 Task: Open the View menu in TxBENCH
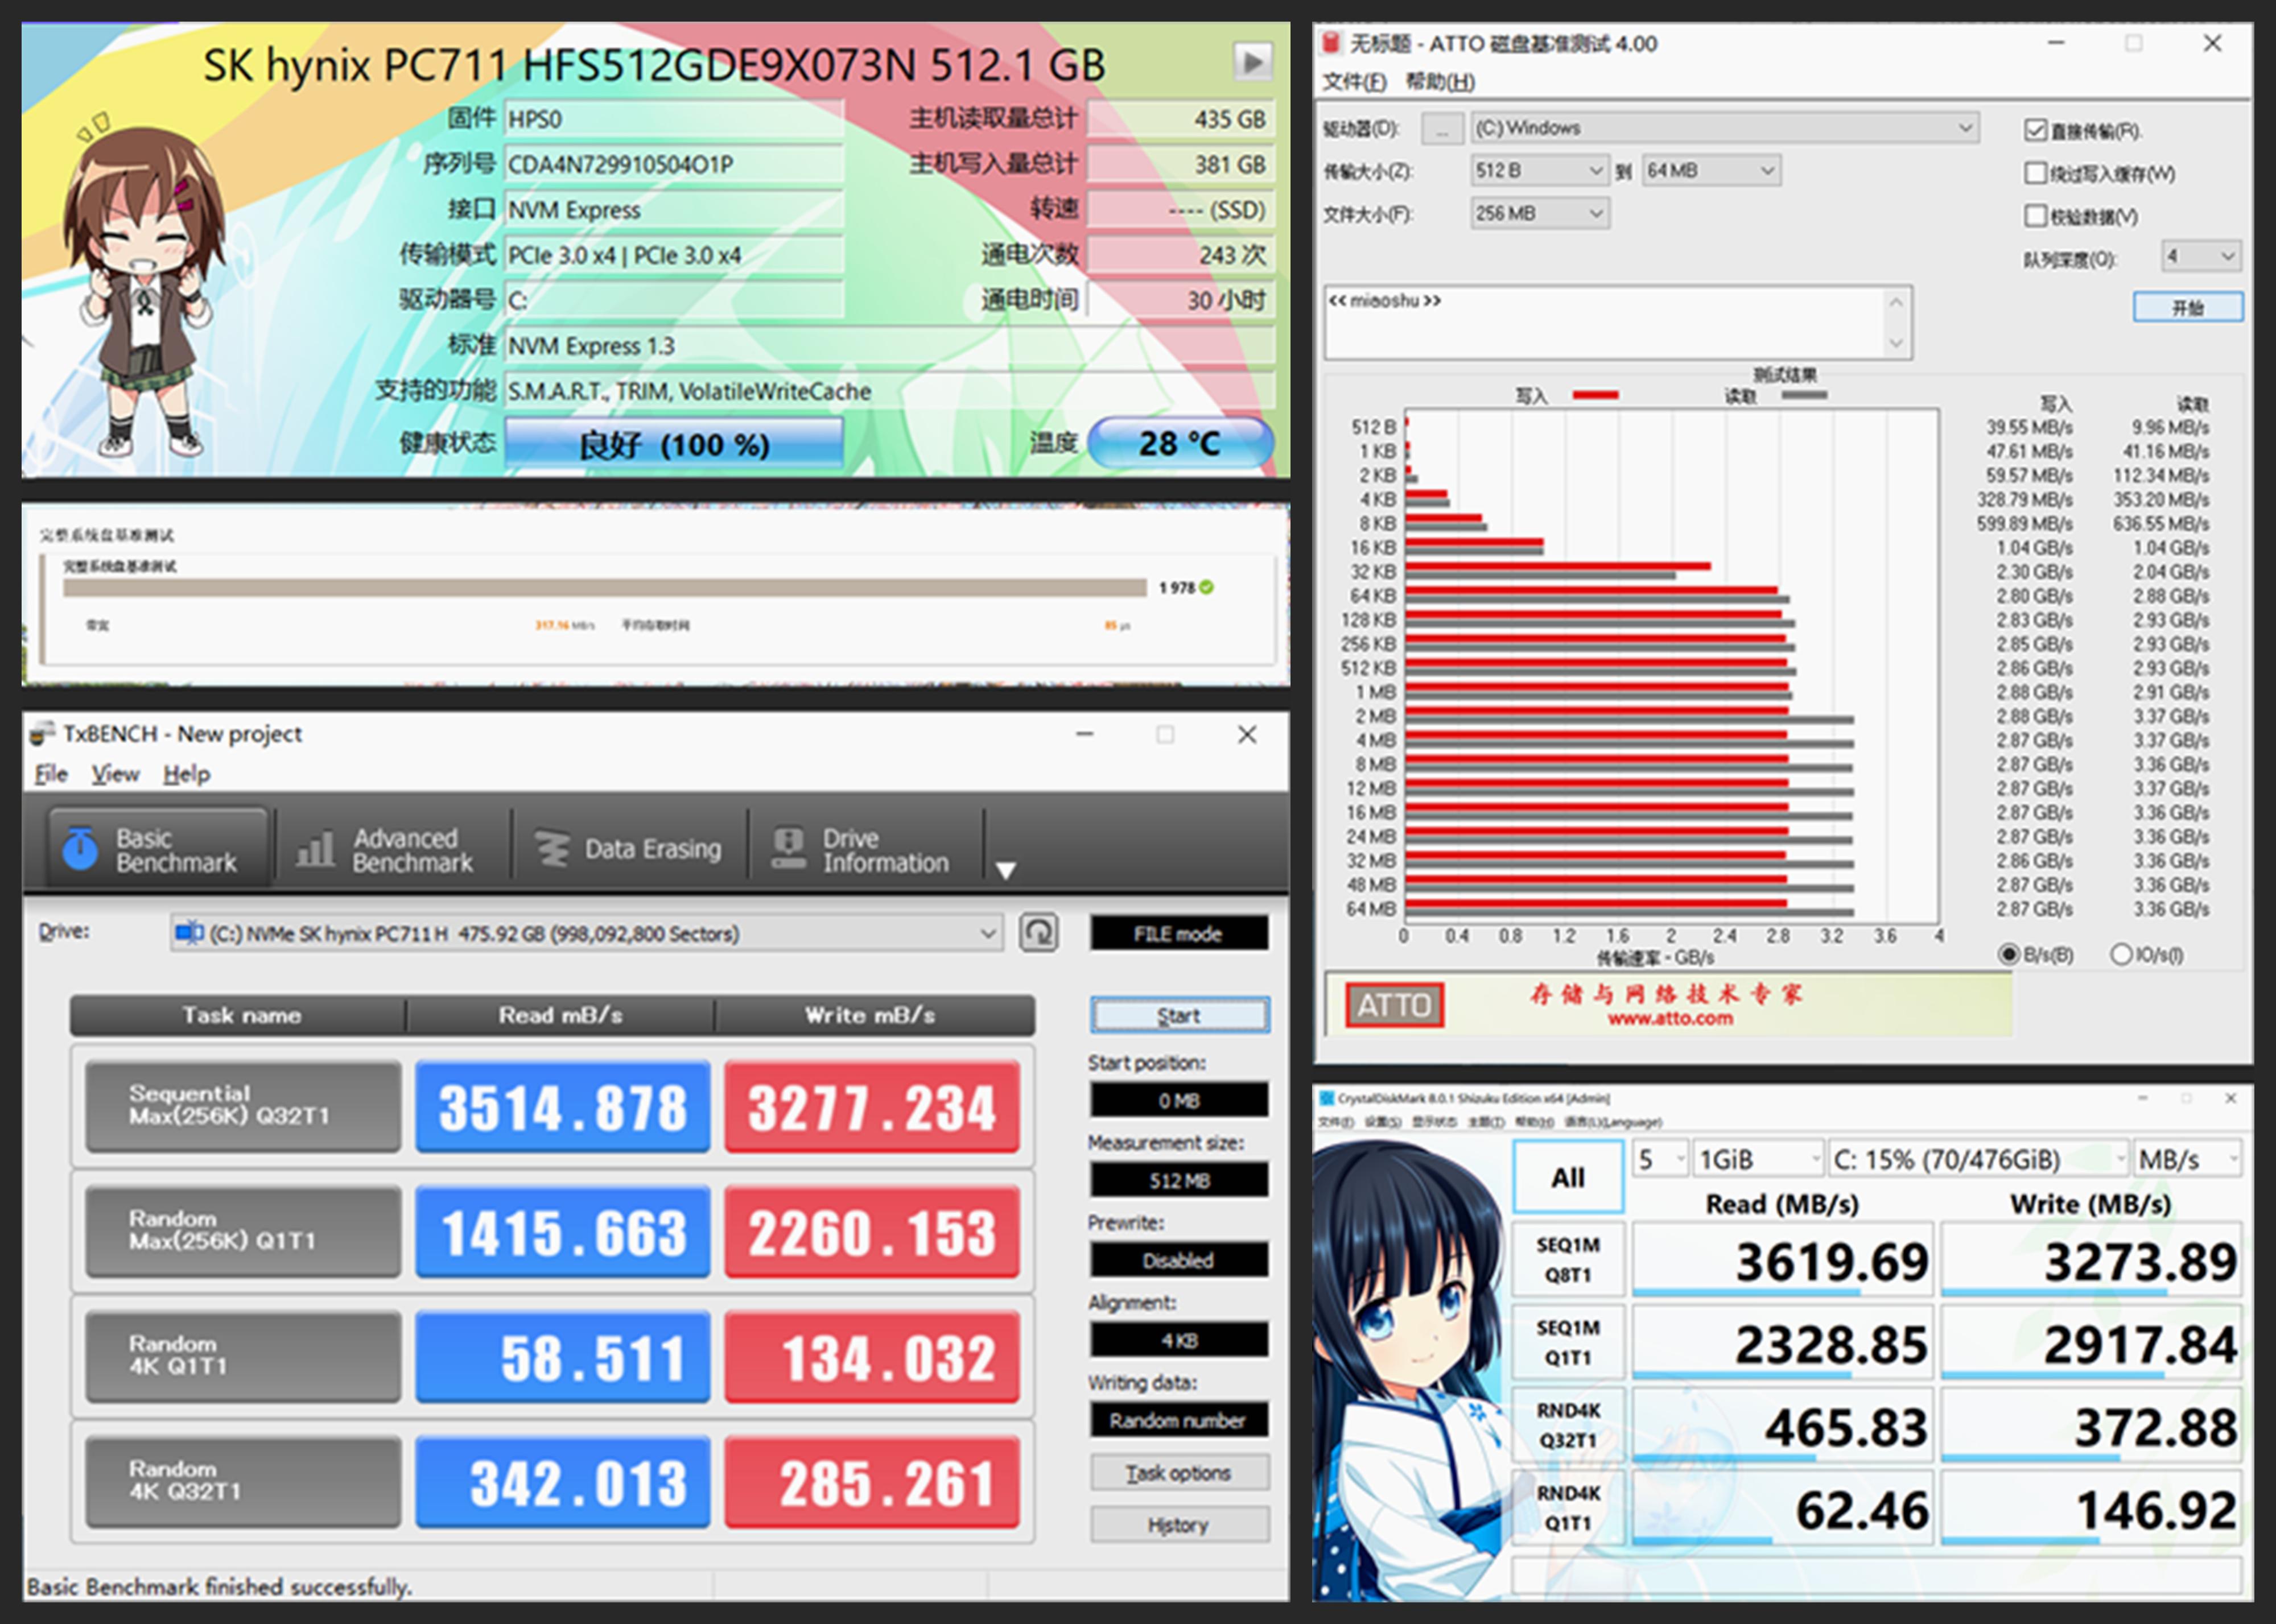click(x=115, y=774)
